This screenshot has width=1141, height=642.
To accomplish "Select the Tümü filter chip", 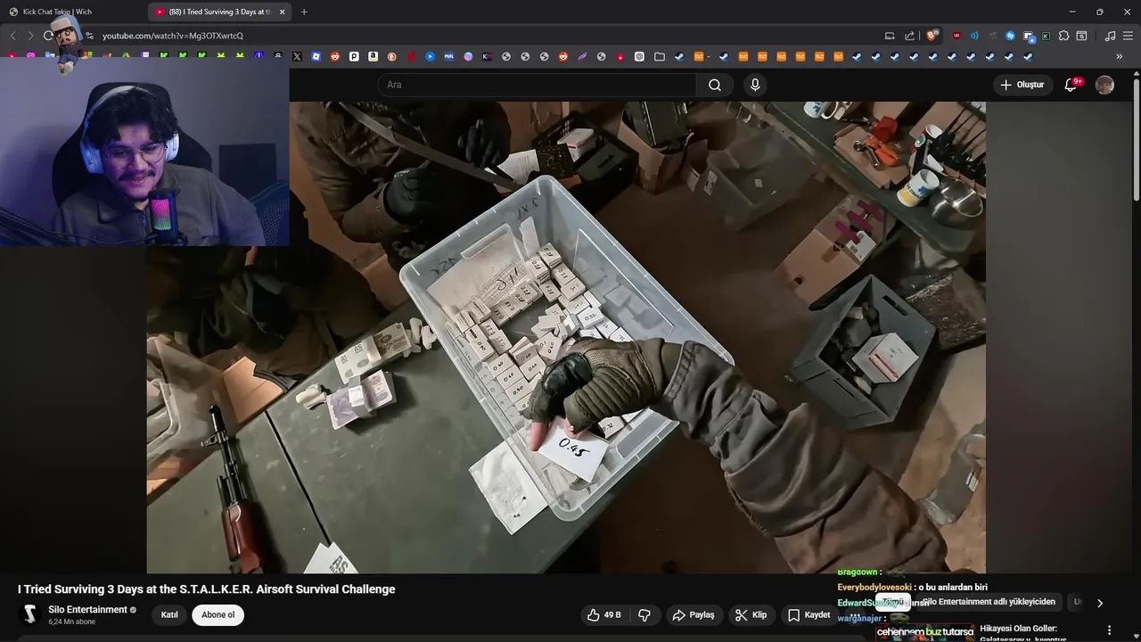I will tap(893, 602).
